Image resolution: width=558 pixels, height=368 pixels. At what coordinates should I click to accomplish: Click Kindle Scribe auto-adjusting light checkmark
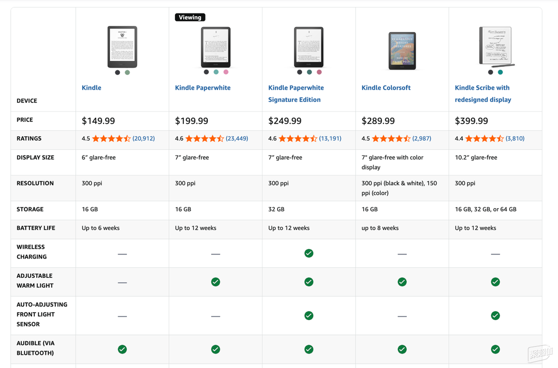click(x=496, y=315)
